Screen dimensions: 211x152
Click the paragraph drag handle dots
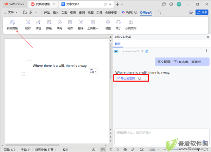(x=24, y=74)
